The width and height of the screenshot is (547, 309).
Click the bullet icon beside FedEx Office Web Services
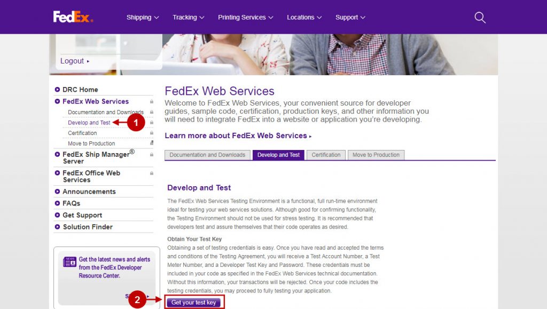pyautogui.click(x=57, y=173)
